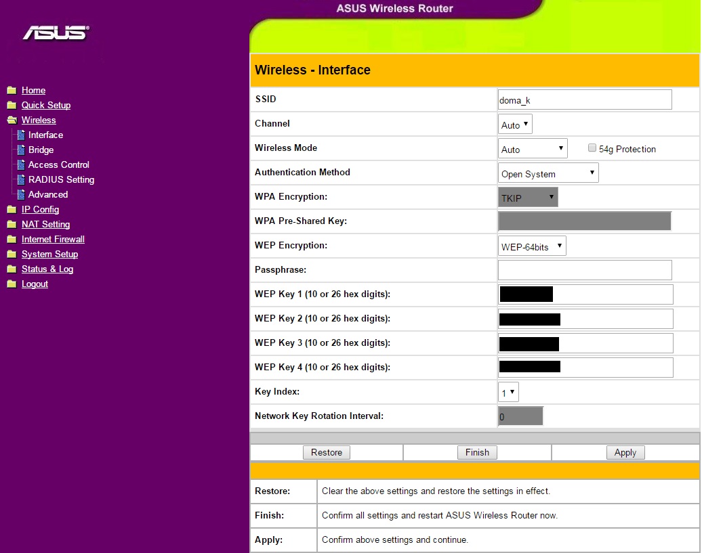Click the folder icon beside Home
This screenshot has height=553, width=702.
[x=12, y=91]
